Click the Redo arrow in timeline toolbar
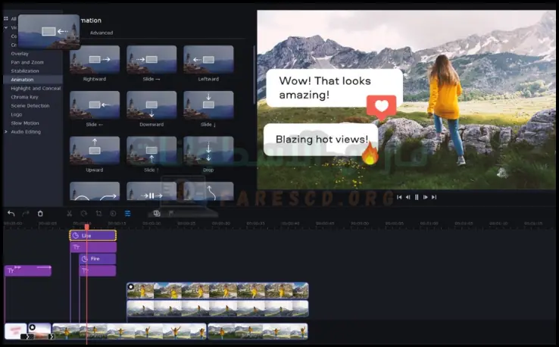Screen dimensions: 559x347 [26, 214]
